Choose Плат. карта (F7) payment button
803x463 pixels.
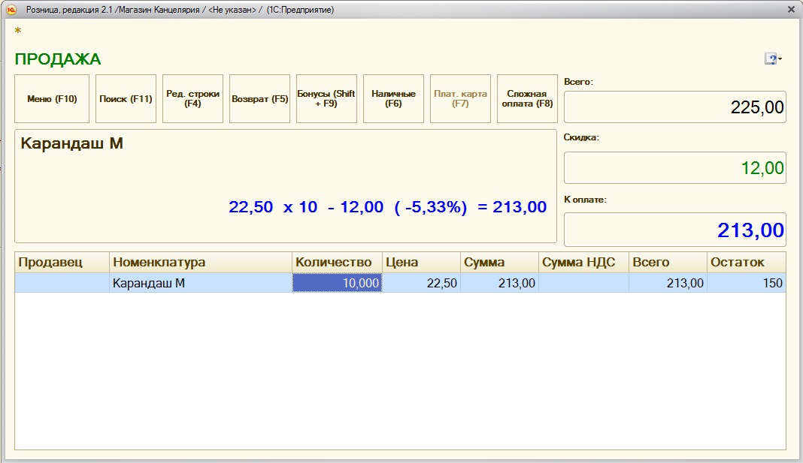tap(460, 98)
